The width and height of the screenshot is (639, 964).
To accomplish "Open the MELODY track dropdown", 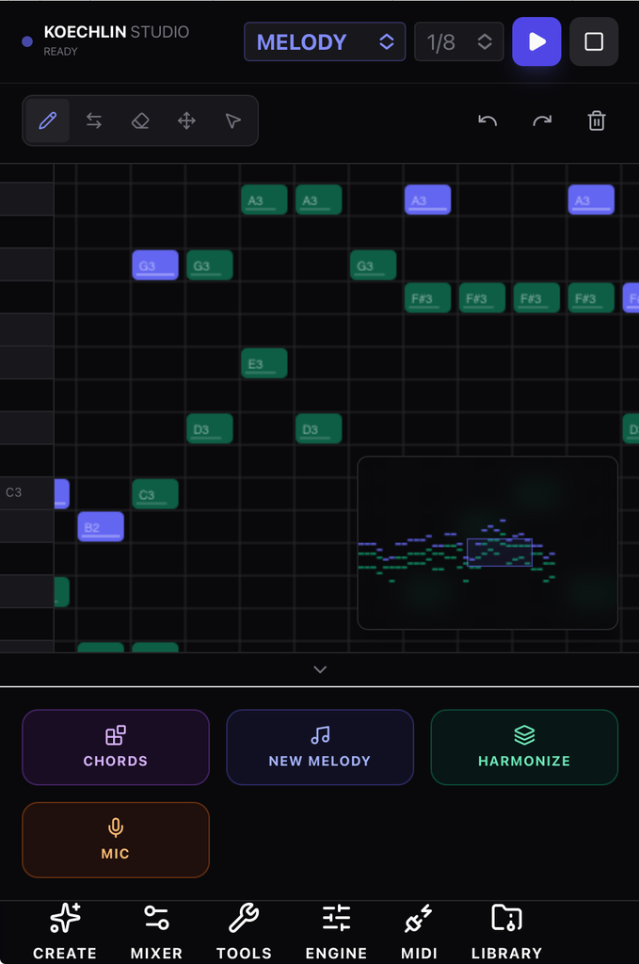I will (x=325, y=41).
